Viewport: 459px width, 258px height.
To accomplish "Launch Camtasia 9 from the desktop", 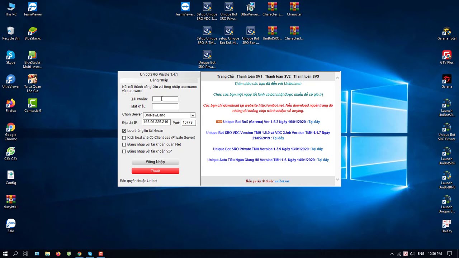I will pyautogui.click(x=32, y=105).
